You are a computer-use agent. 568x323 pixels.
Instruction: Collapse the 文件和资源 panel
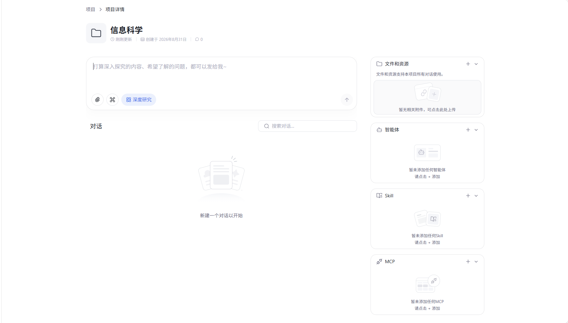(476, 64)
